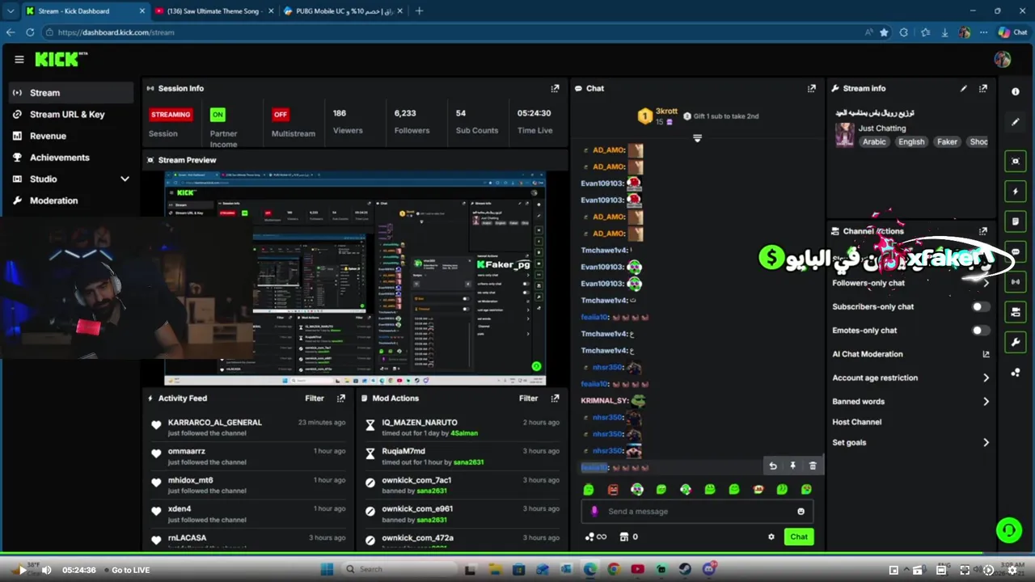This screenshot has width=1035, height=582.
Task: Open Discord from the taskbar
Action: pyautogui.click(x=709, y=570)
